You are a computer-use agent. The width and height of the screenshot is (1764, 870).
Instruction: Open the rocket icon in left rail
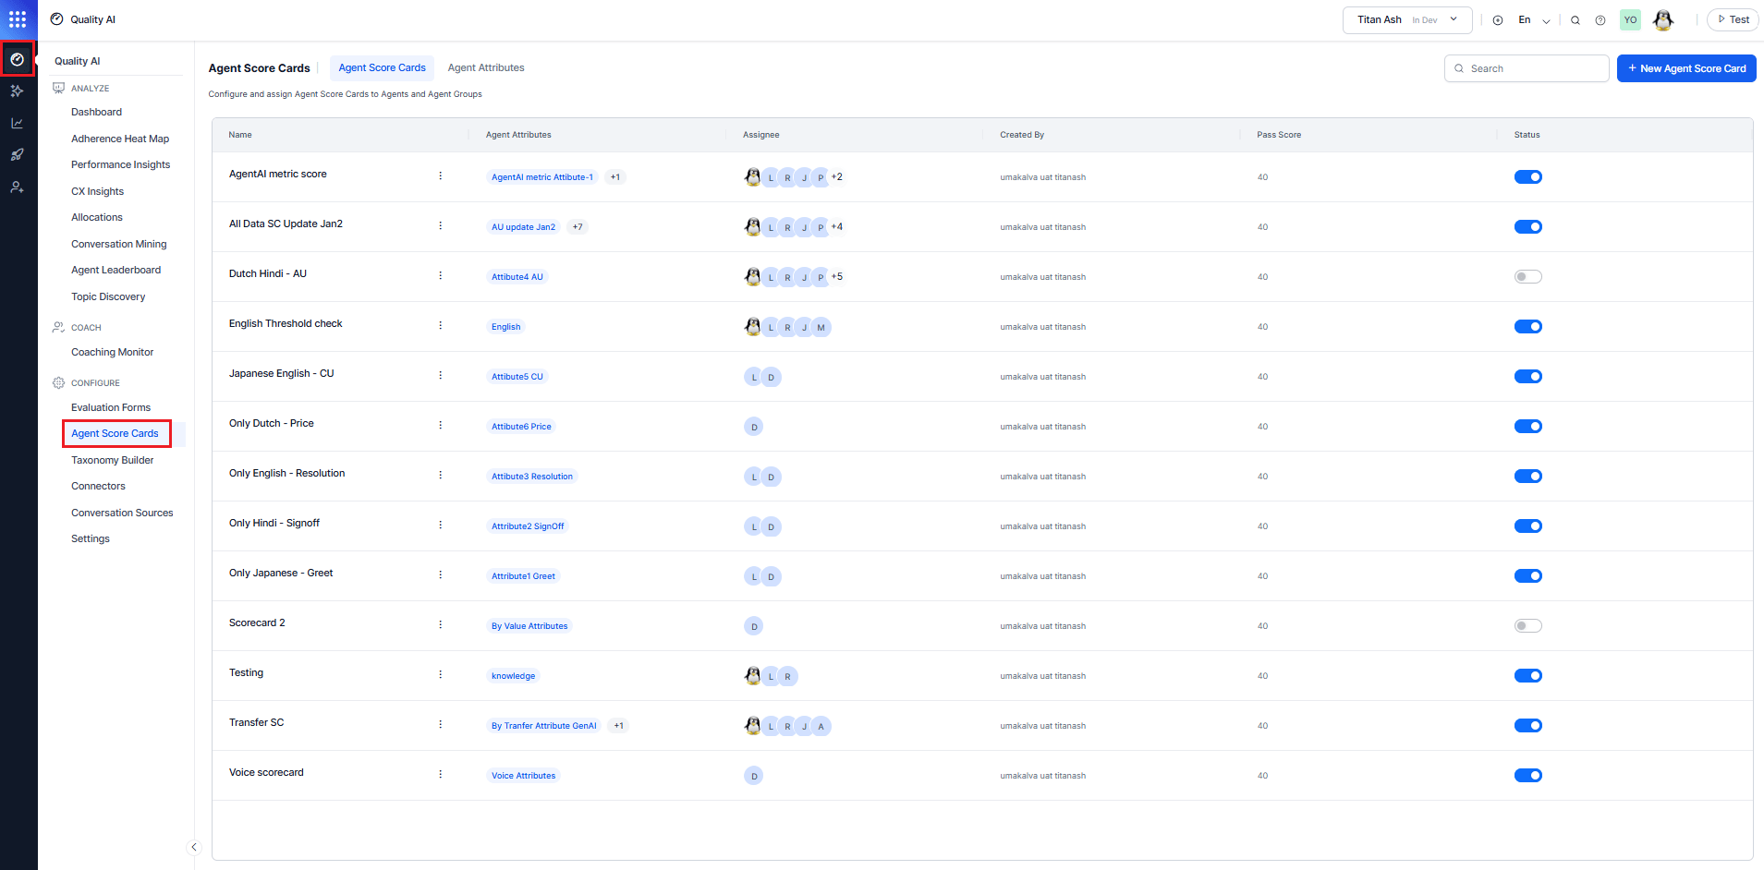tap(18, 155)
